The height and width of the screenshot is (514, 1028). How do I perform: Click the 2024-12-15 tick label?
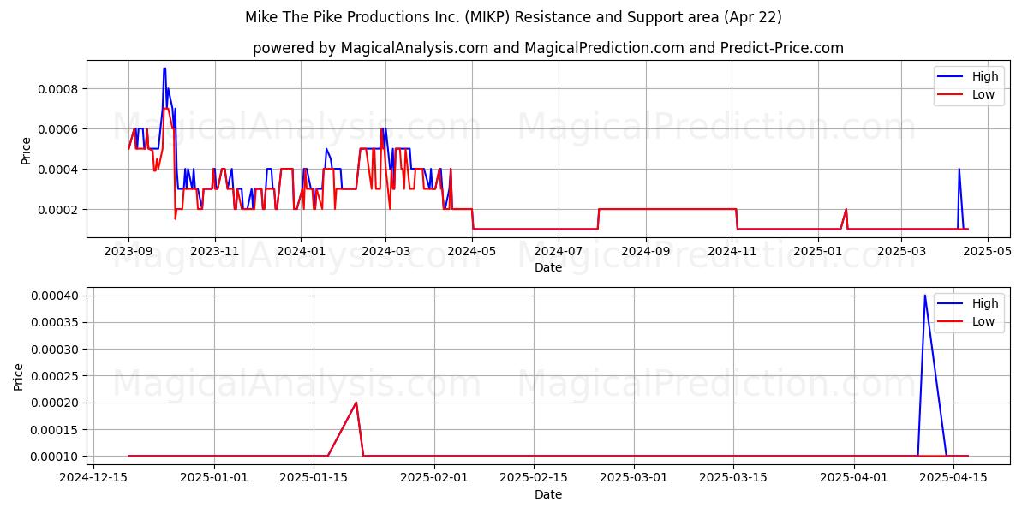pos(93,478)
